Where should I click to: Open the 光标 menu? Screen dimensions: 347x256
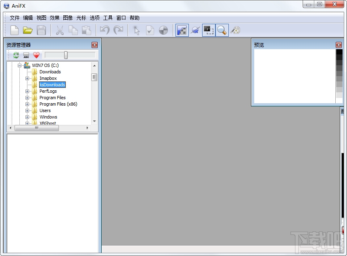pyautogui.click(x=81, y=18)
